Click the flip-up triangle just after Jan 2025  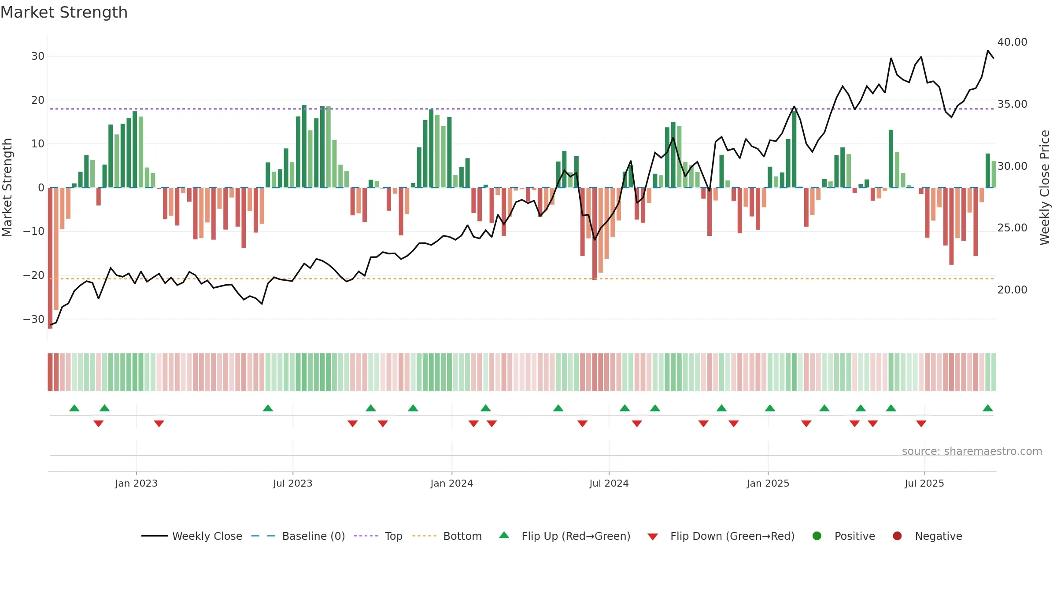tap(770, 408)
